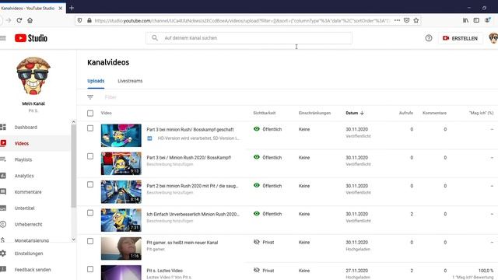This screenshot has width=498, height=280.
Task: Open video title 'Part 3 bei minion Rush/ Bosskampf geschaft'
Action: tap(190, 130)
